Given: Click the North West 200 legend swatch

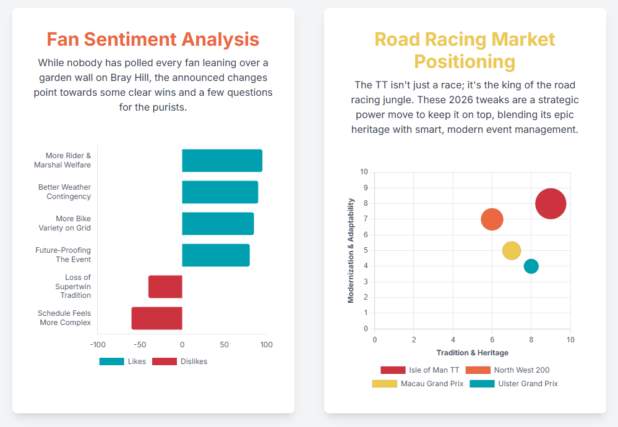Looking at the screenshot, I should click(x=477, y=370).
